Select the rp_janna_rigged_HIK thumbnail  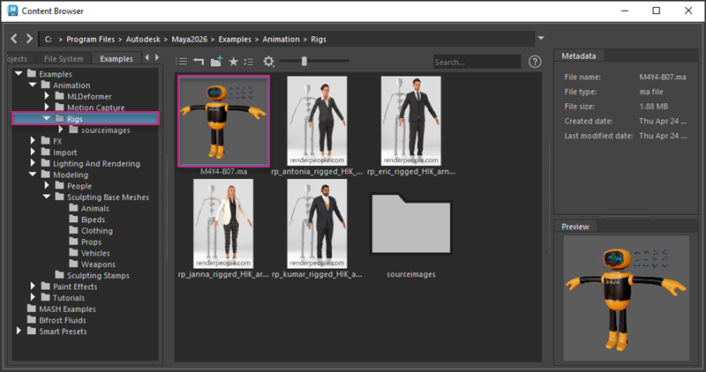pos(223,224)
